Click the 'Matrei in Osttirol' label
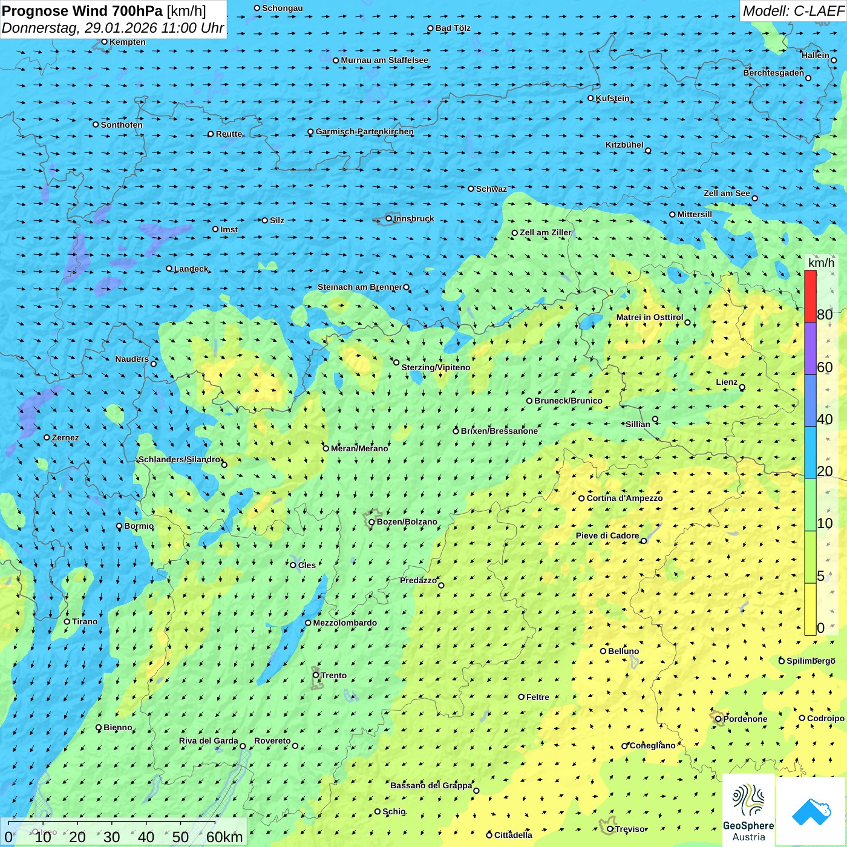The height and width of the screenshot is (847, 847). coord(650,317)
